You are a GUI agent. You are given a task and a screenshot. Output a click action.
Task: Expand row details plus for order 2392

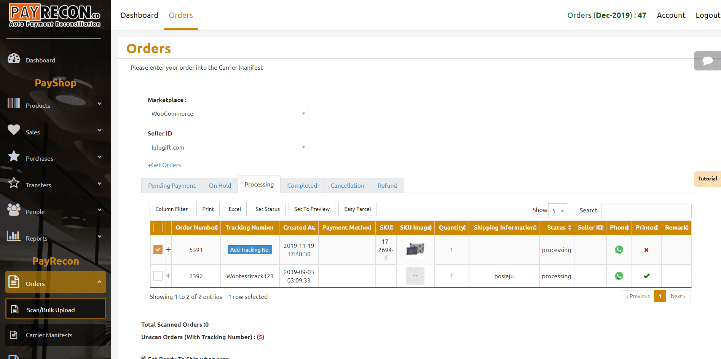click(x=168, y=276)
